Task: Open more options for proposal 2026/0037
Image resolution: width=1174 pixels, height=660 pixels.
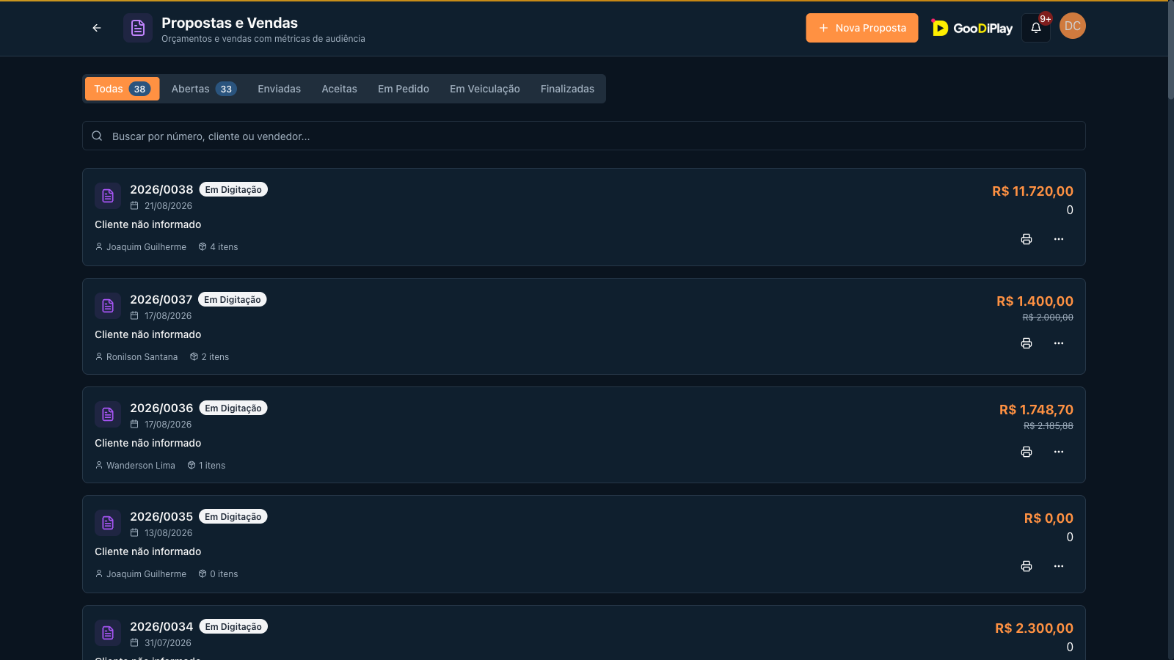Action: click(x=1059, y=343)
